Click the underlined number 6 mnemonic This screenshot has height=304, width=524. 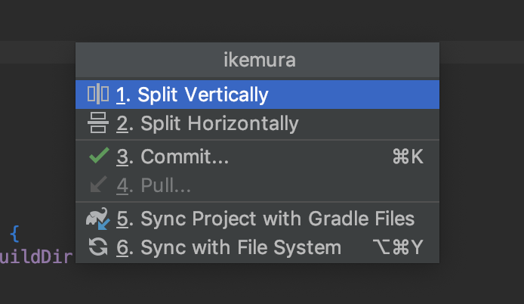pos(122,248)
